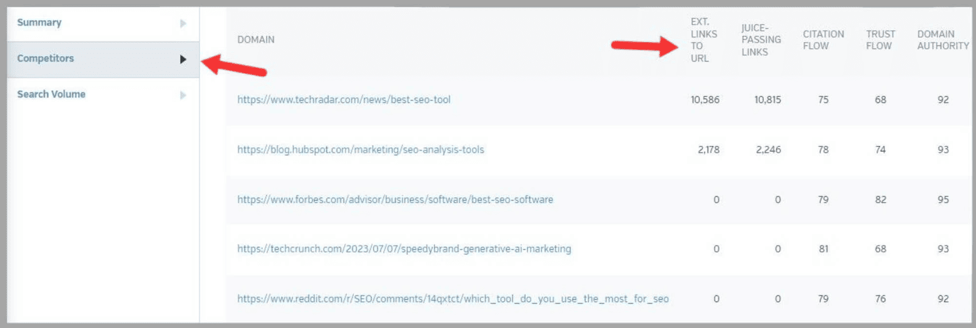The width and height of the screenshot is (976, 328).
Task: Sort by Citation Flow column header
Action: click(x=823, y=40)
